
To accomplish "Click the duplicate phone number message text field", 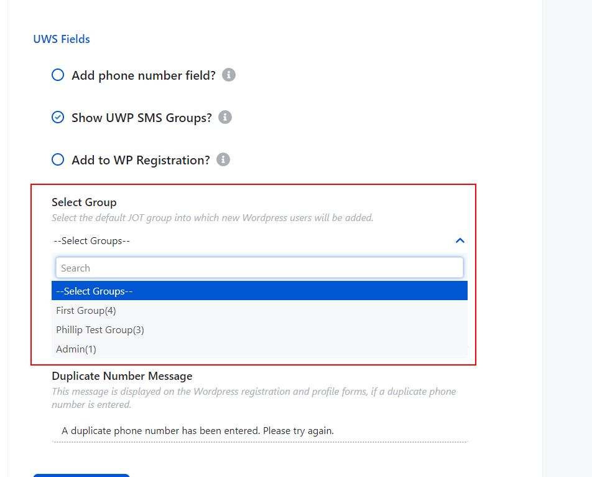I will coord(260,431).
